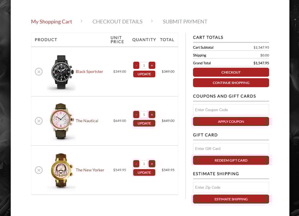Screen dimensions: 299x216
Task: Focus the Enter Coupon Code field
Action: (x=231, y=110)
